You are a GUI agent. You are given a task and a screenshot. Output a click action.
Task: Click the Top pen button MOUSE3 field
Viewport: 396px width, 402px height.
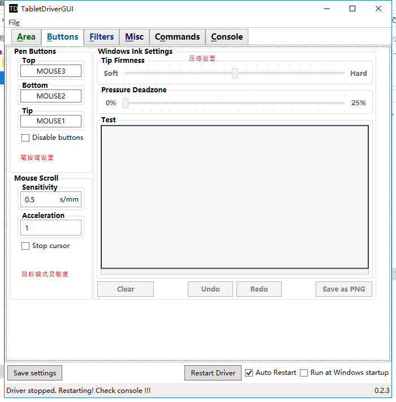[x=51, y=71]
